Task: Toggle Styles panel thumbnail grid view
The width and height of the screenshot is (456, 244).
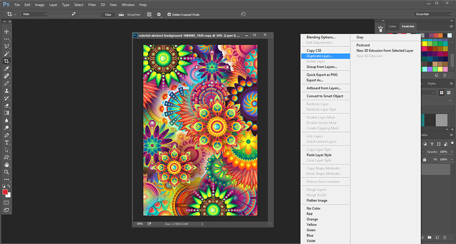Action: pyautogui.click(x=441, y=93)
